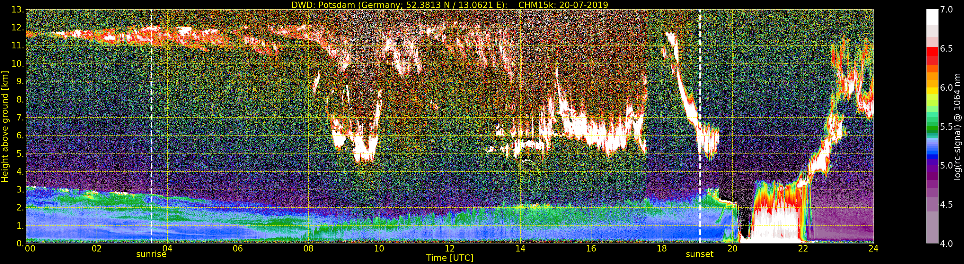
Task: Click the x-axis tick label '16'
Action: 591,248
